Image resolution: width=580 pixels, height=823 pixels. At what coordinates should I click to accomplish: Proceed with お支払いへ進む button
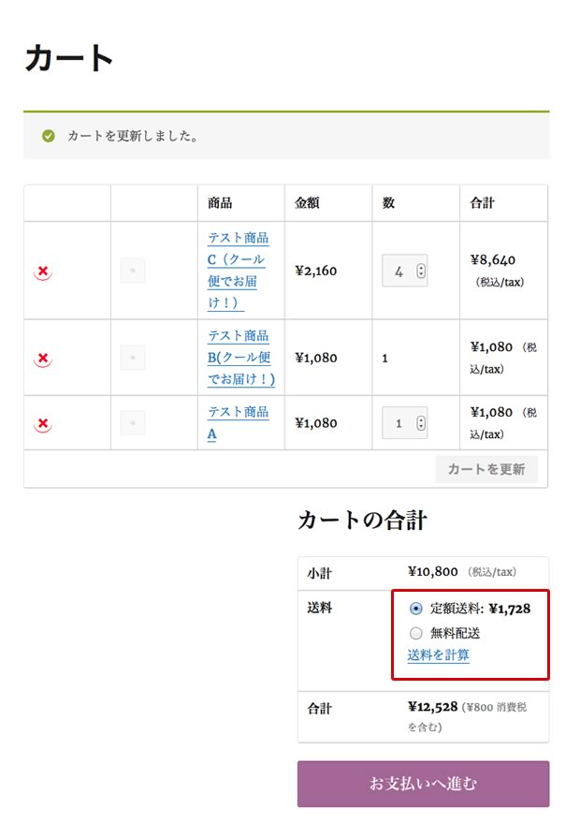coord(423,784)
